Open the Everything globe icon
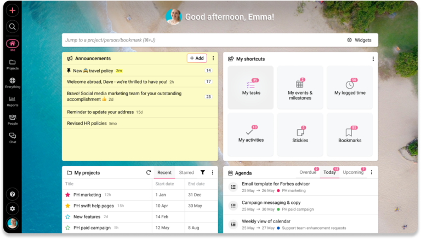The width and height of the screenshot is (421, 239). click(12, 83)
